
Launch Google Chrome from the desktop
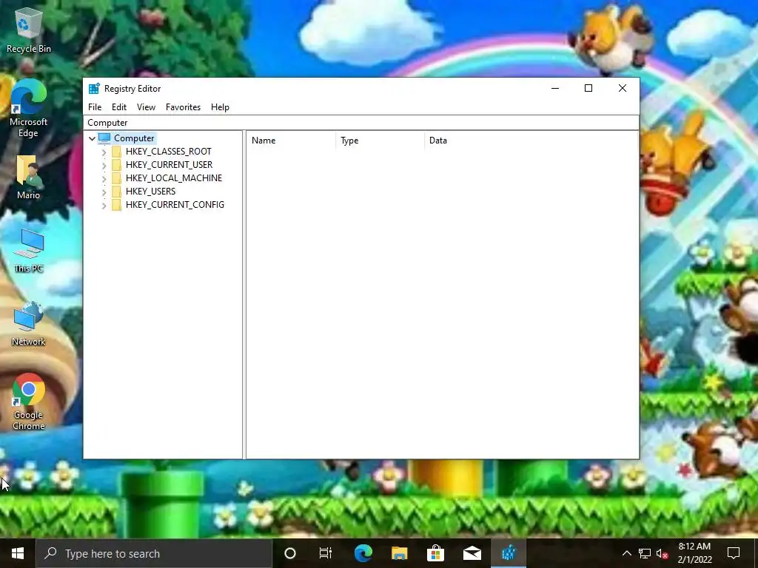click(29, 402)
